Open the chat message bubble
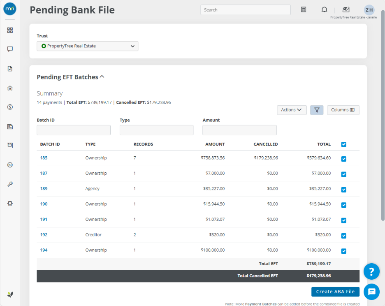The image size is (385, 306). (371, 292)
